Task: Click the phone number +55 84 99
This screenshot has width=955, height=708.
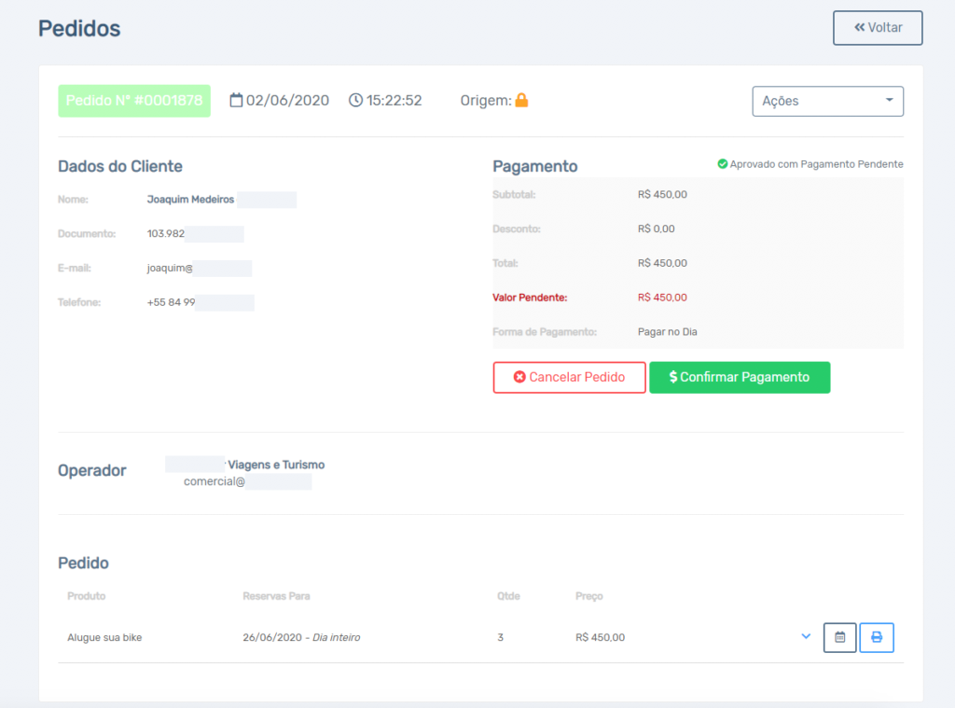Action: click(172, 302)
